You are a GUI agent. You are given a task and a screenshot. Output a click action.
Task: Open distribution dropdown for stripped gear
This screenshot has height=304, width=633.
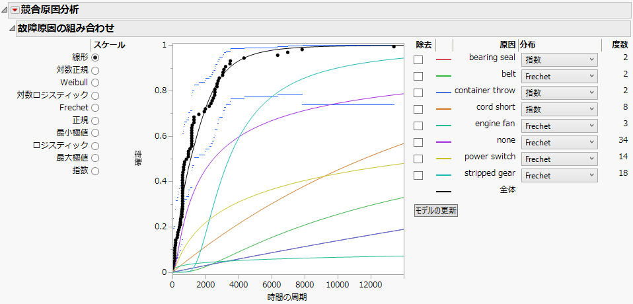(560, 176)
